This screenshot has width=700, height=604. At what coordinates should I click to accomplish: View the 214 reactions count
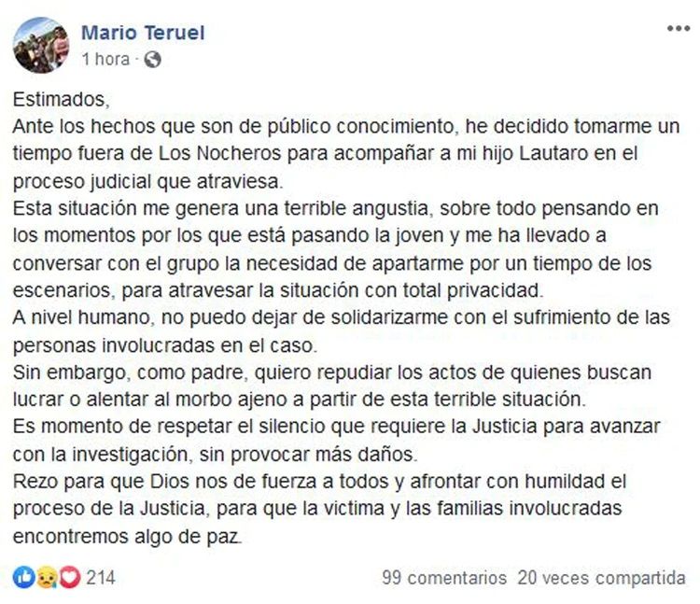[101, 578]
